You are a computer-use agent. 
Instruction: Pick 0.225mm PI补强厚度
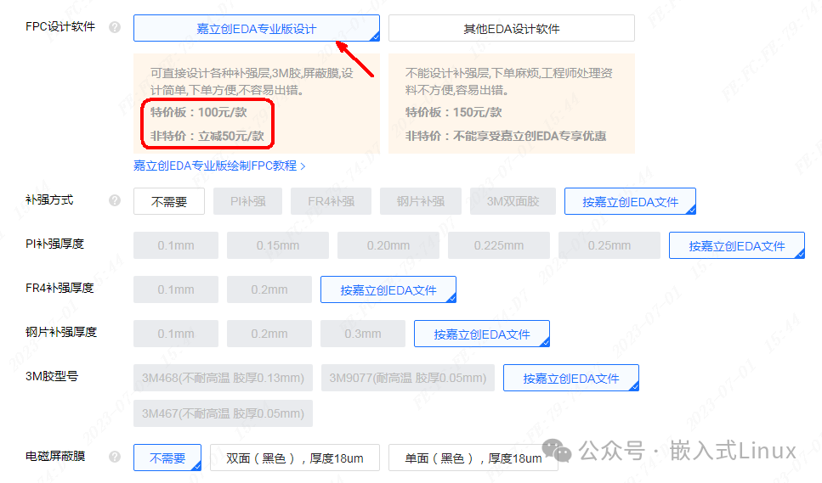pos(499,245)
